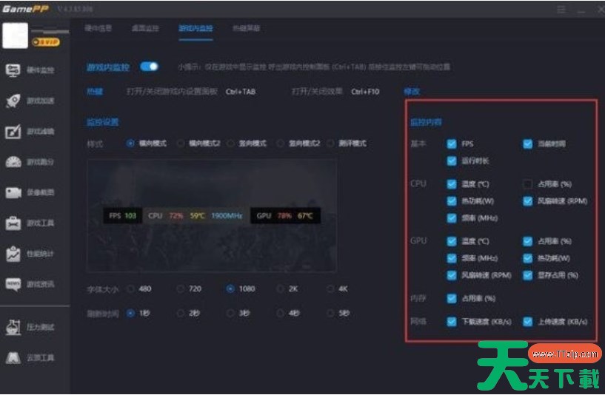
Task: Select the first style radio (横向模式)
Action: [x=130, y=144]
